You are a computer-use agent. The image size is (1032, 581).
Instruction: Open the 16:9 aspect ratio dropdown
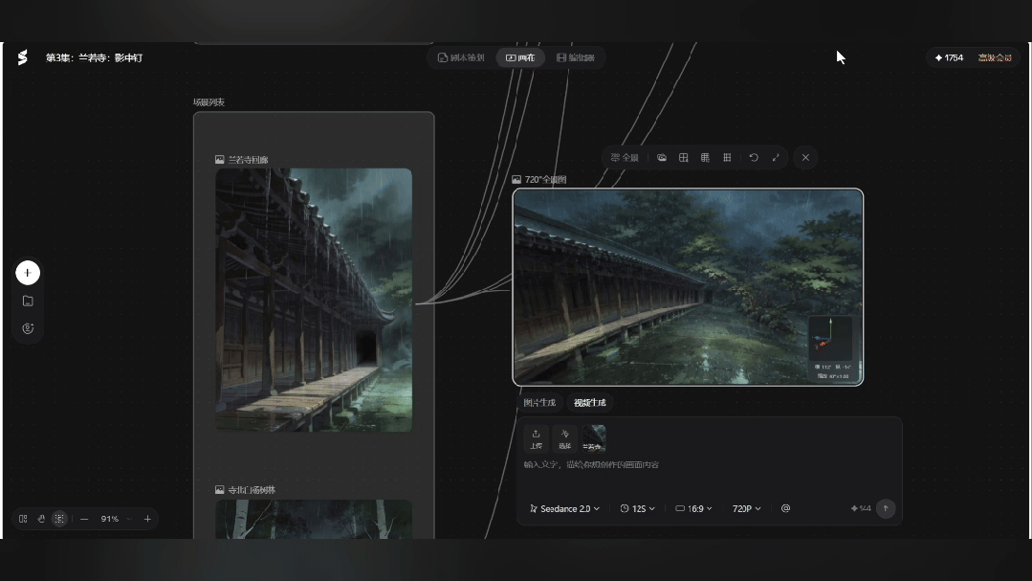pyautogui.click(x=693, y=508)
